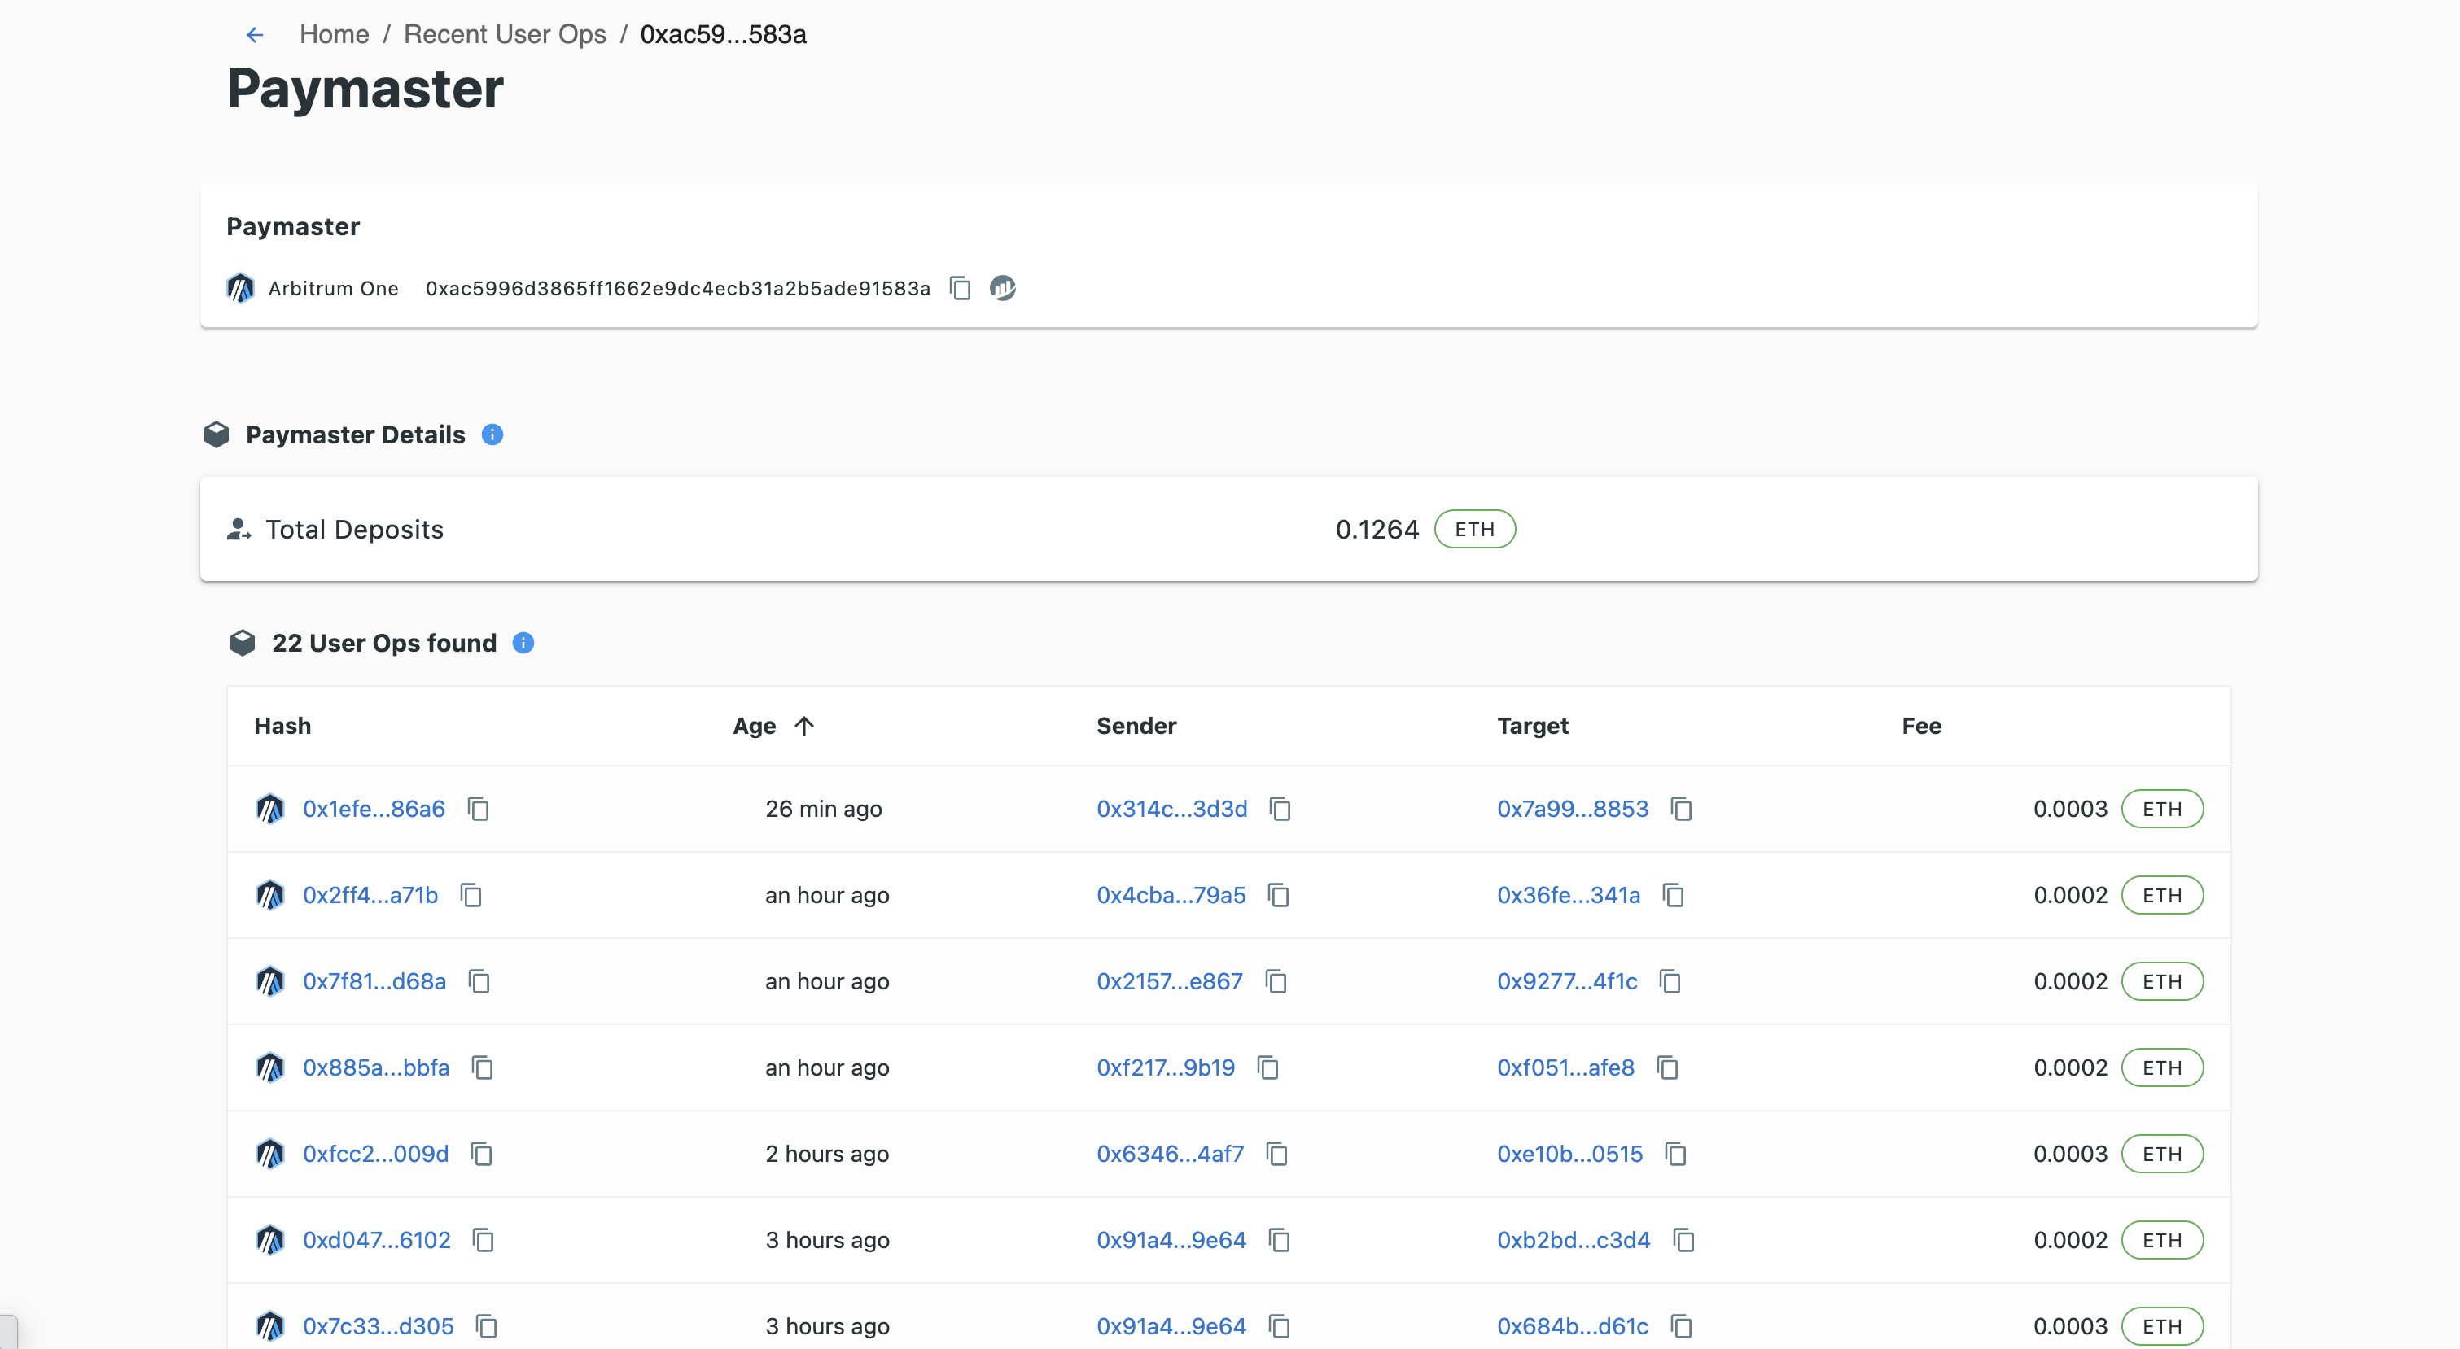
Task: Open sender 0xf217...9b19
Action: [1166, 1068]
